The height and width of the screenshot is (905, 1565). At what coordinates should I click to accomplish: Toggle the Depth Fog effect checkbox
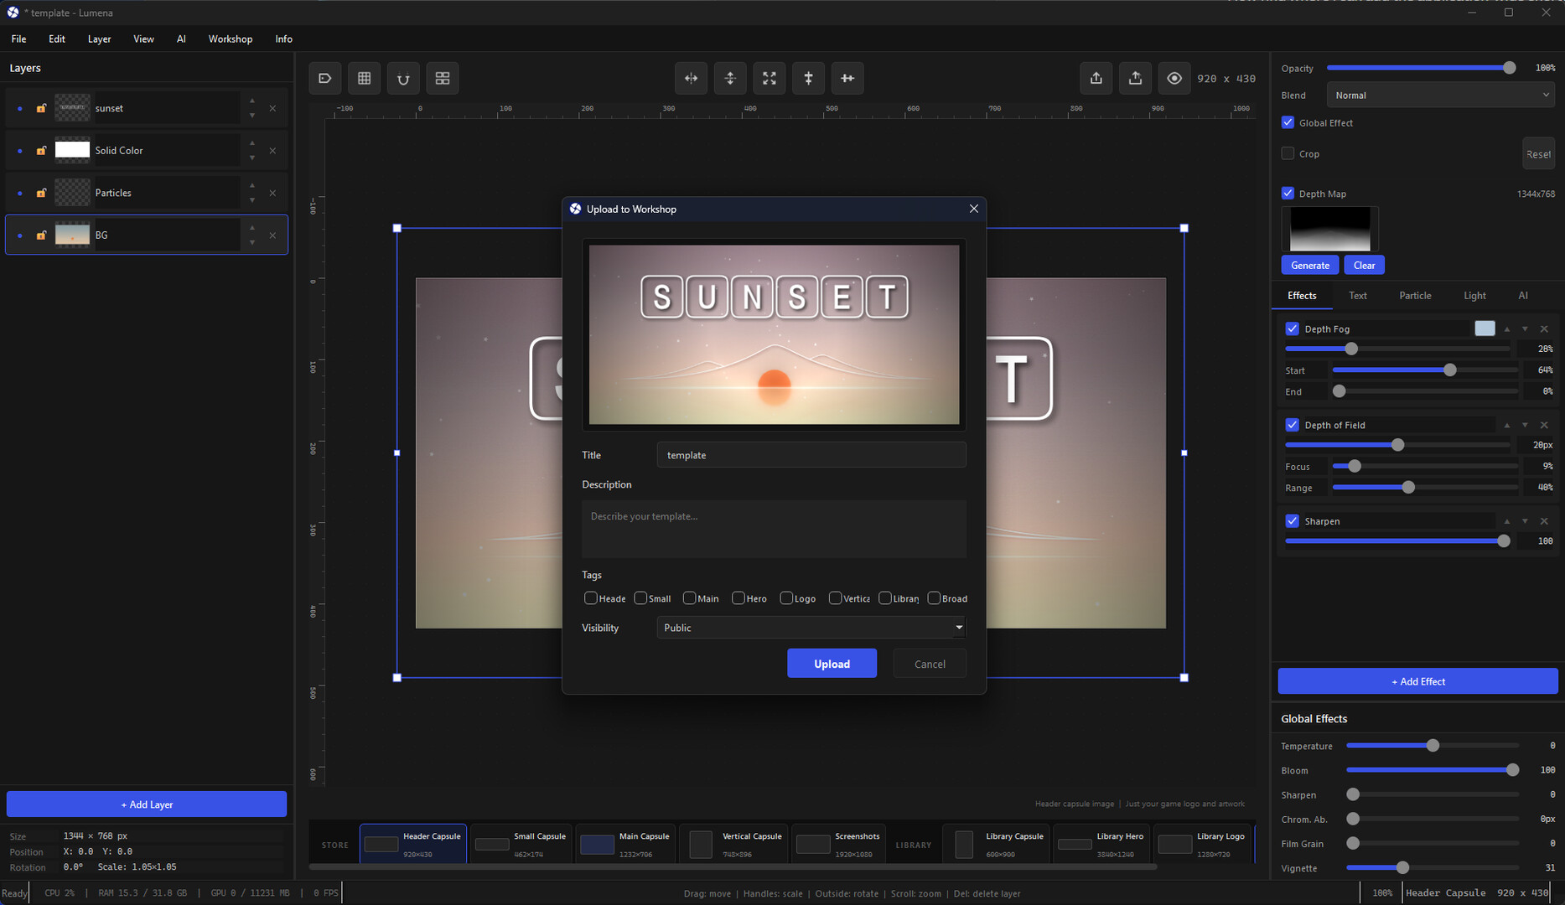pyautogui.click(x=1292, y=328)
